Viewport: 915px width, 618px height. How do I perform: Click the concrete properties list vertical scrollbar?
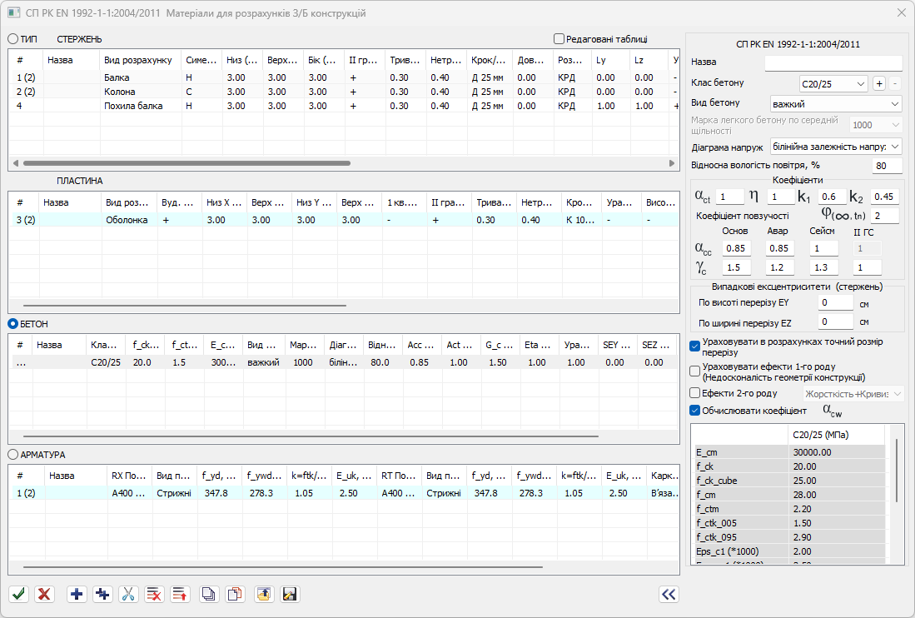click(896, 471)
